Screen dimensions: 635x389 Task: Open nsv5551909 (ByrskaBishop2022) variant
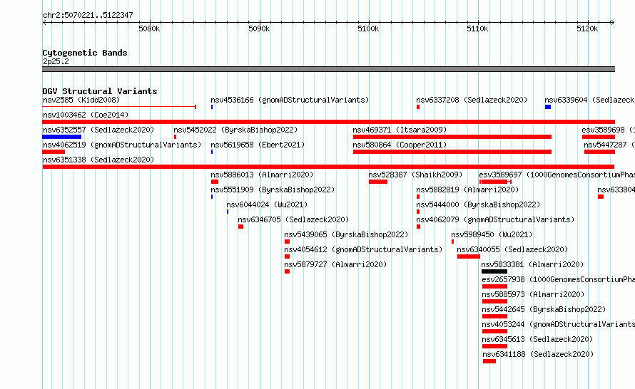tap(272, 190)
